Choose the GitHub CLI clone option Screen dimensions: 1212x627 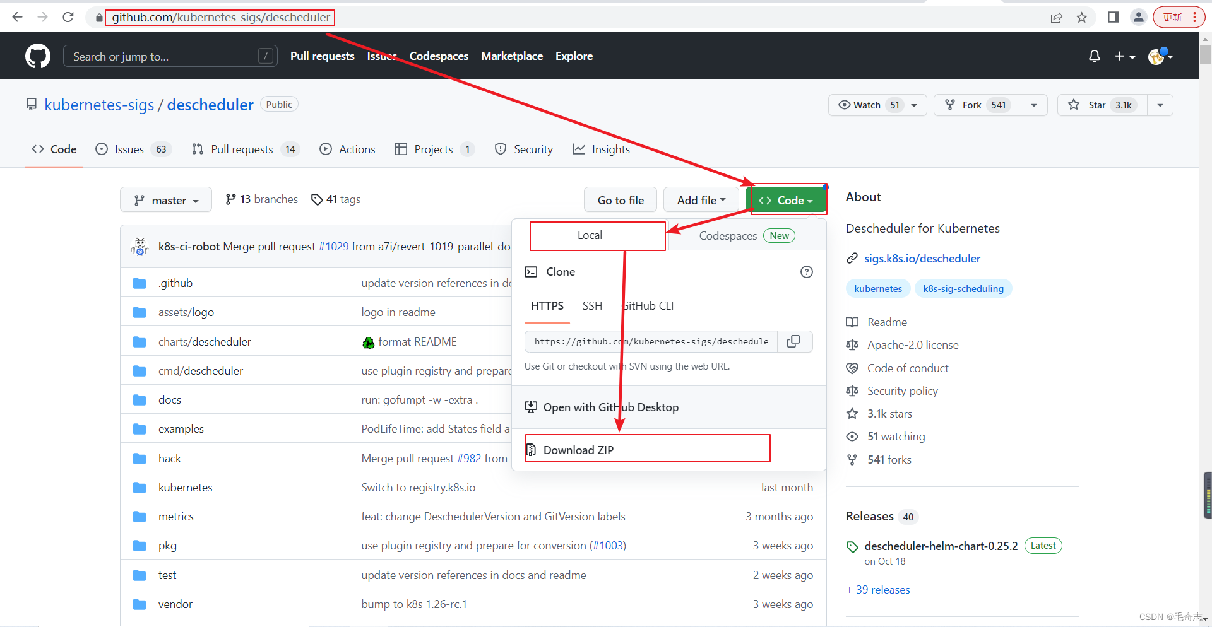tap(648, 306)
